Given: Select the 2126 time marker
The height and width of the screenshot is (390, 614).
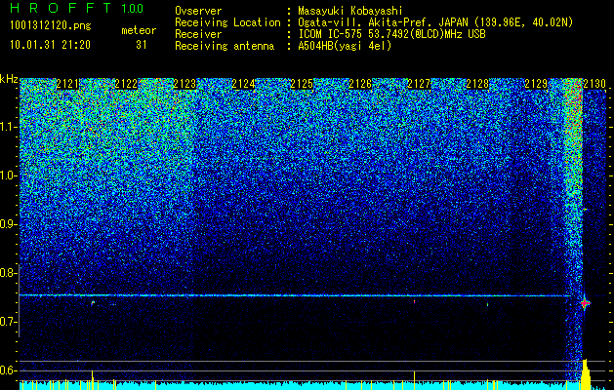Looking at the screenshot, I should [x=360, y=84].
